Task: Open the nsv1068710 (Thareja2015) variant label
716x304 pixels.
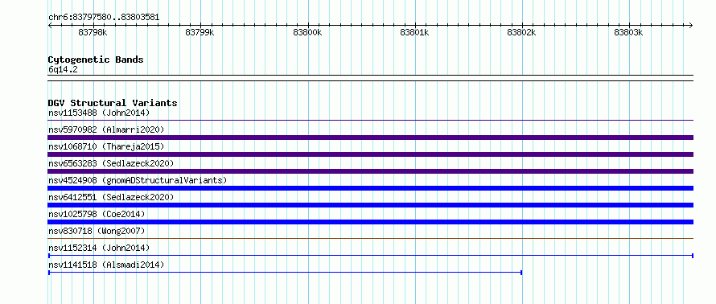Action: (106, 146)
